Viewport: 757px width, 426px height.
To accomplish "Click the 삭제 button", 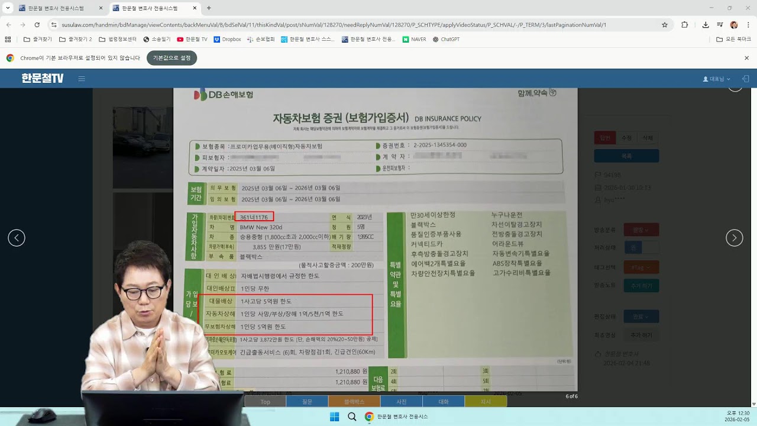I will click(x=648, y=138).
